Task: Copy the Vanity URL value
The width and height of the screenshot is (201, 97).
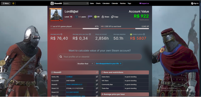Action: (97, 77)
